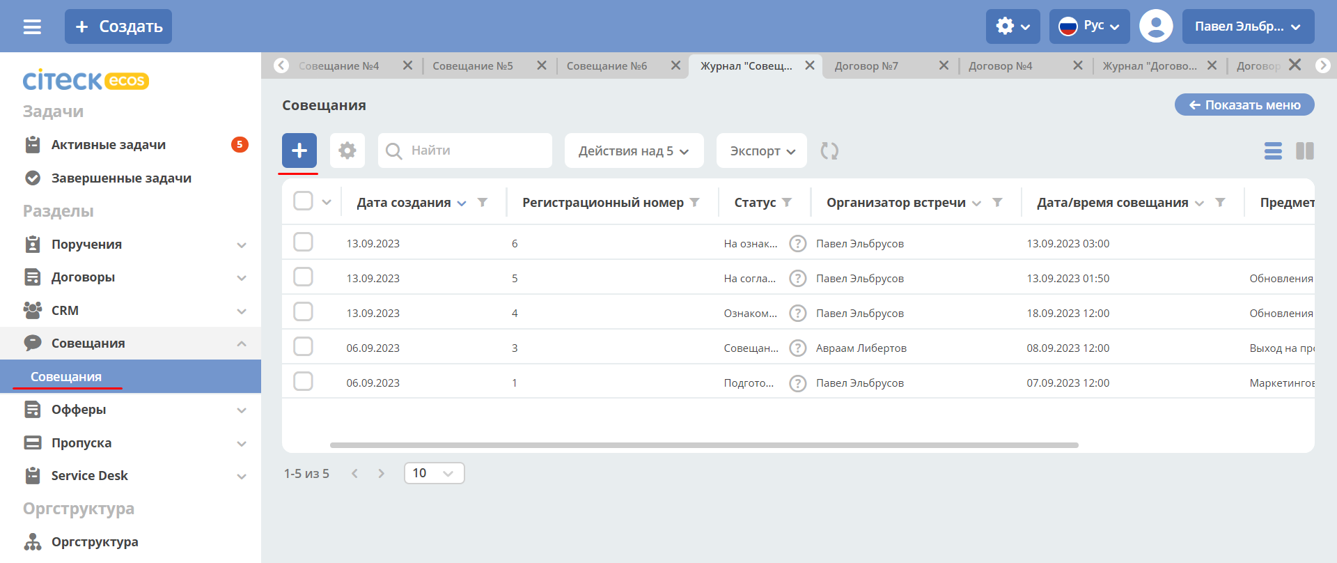Check the row with number 1

pyautogui.click(x=303, y=381)
